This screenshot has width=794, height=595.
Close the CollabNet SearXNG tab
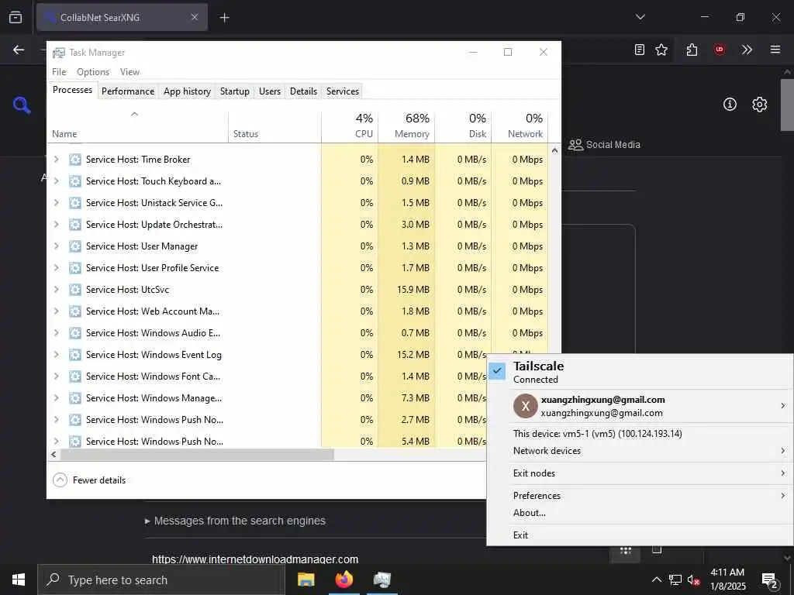195,17
